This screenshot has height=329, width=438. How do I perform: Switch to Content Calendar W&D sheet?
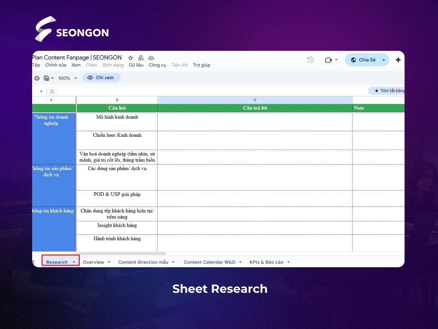(x=210, y=262)
